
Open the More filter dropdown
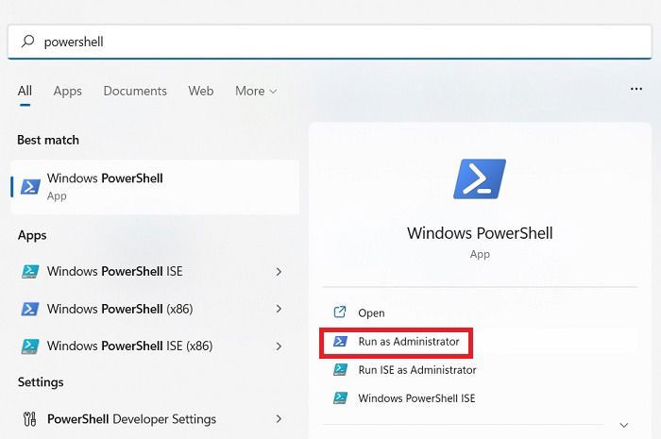click(x=256, y=91)
